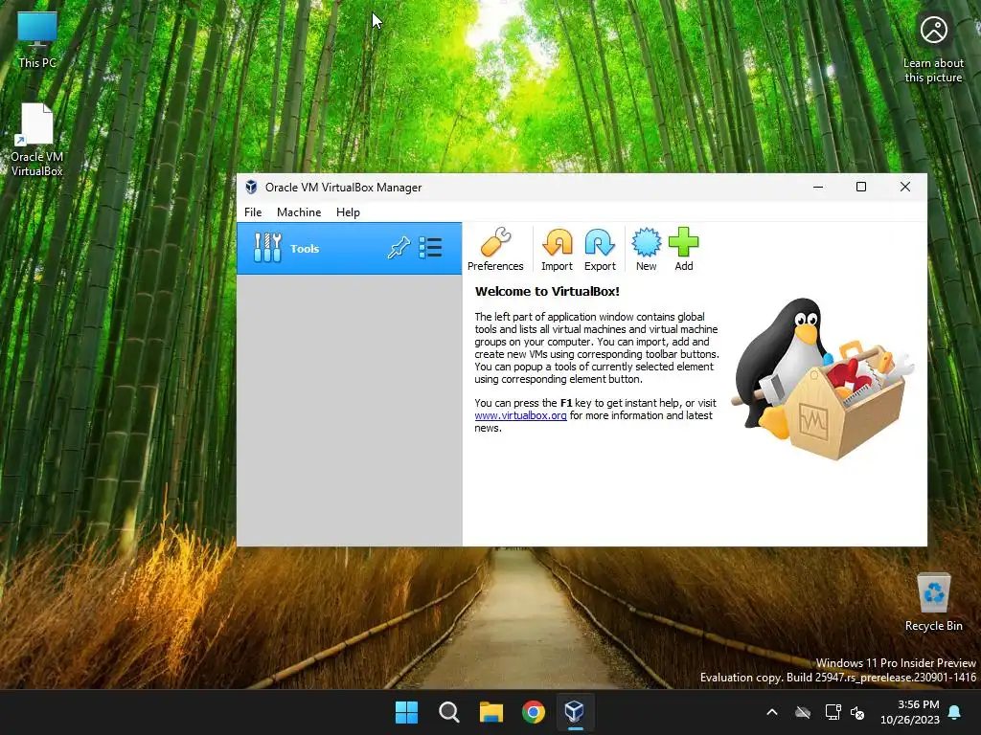981x735 pixels.
Task: Click the muted volume tray icon
Action: click(857, 712)
